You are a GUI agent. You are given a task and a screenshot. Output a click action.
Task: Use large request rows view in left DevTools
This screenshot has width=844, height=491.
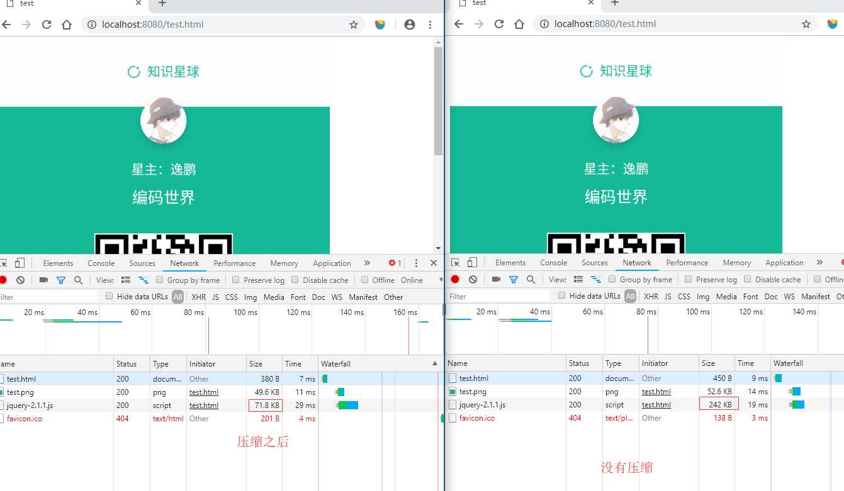(x=126, y=280)
